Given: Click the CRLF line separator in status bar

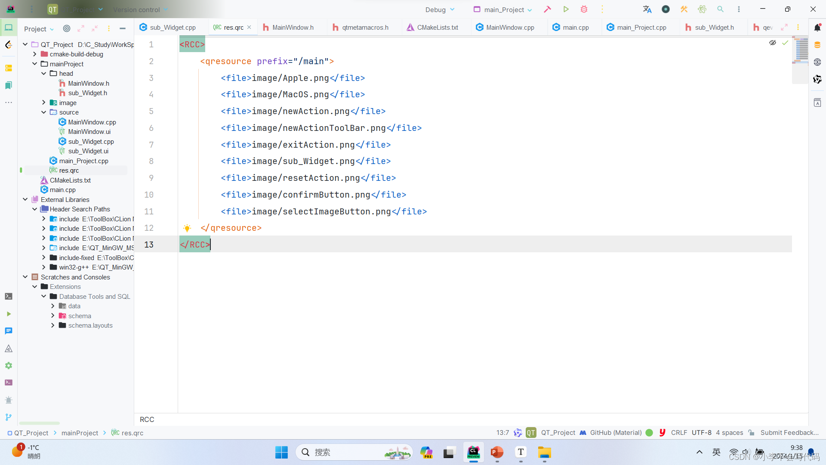Looking at the screenshot, I should pyautogui.click(x=679, y=433).
